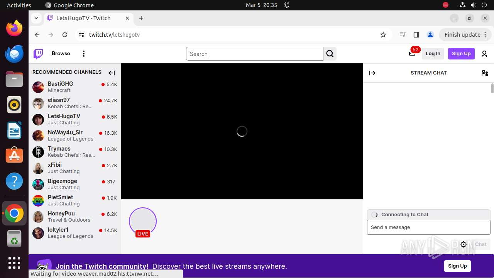Open Bigezmoge channel
The width and height of the screenshot is (494, 278).
point(75,184)
